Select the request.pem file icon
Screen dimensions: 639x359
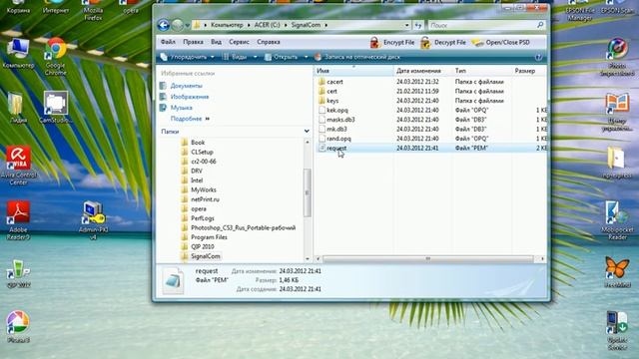click(x=321, y=149)
